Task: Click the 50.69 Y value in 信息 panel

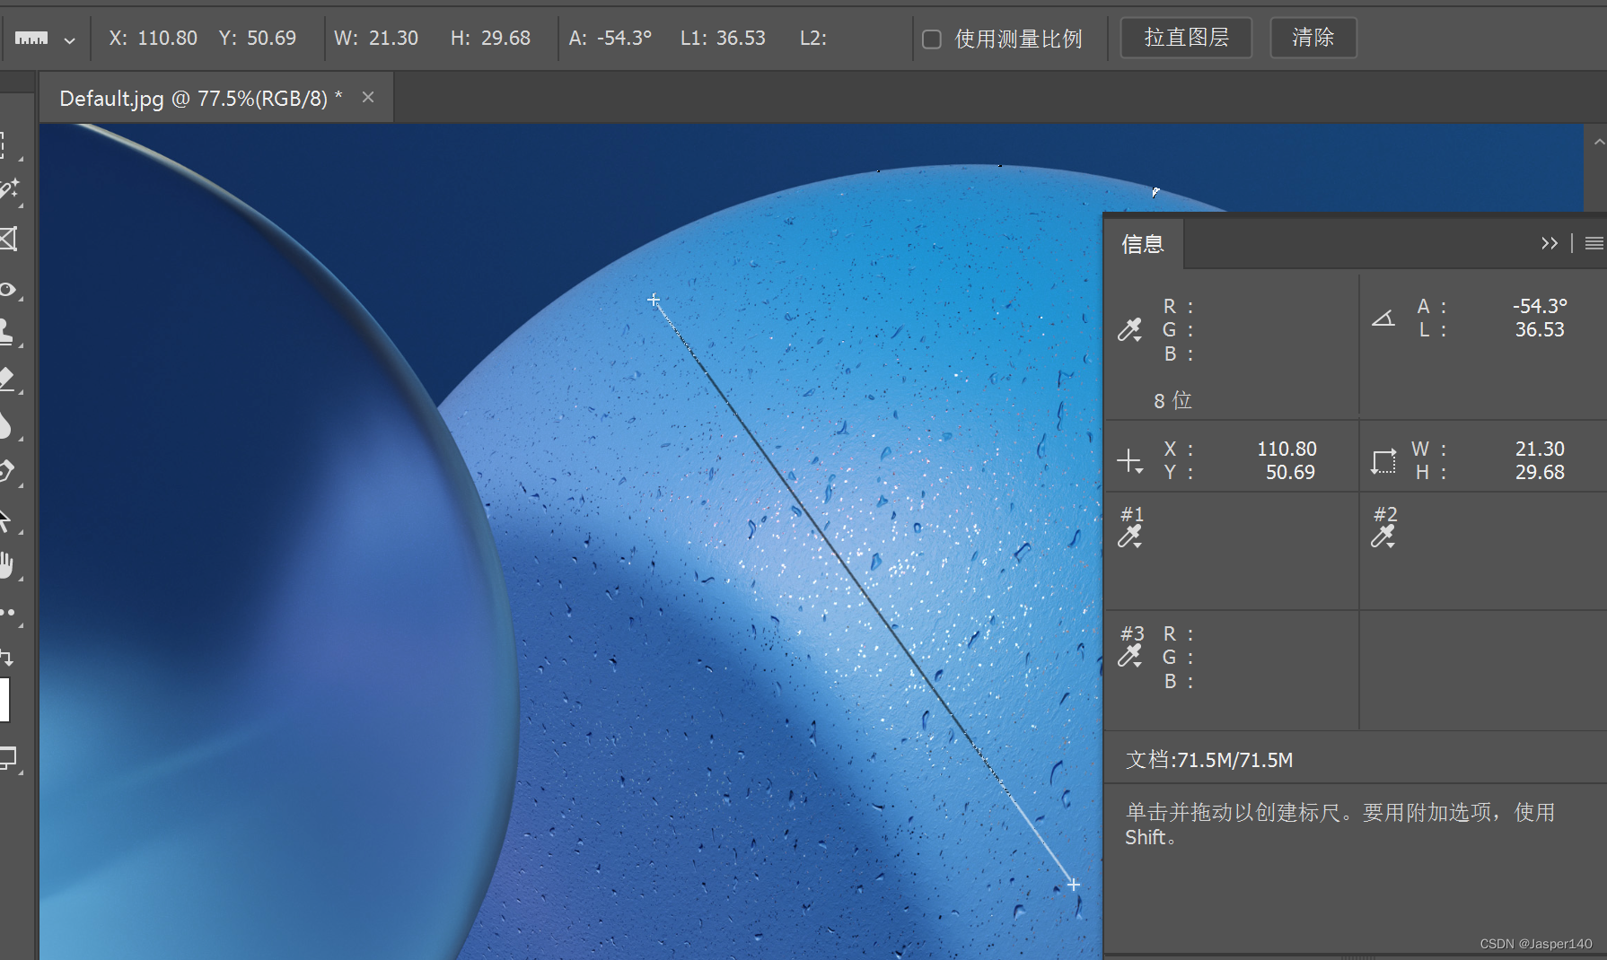Action: point(1290,473)
